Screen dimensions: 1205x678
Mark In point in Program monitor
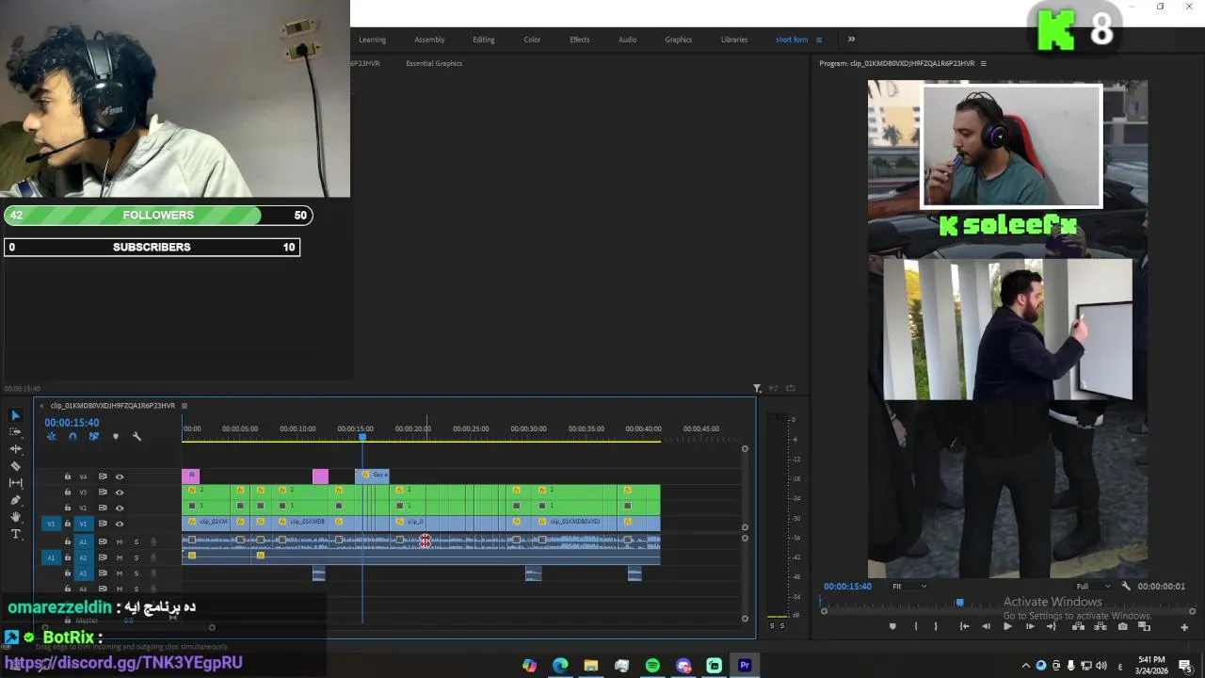[916, 626]
